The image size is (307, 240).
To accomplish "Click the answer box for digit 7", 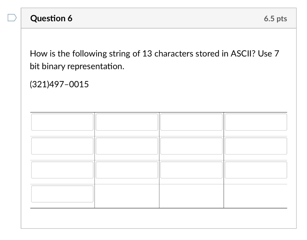I will point(256,146).
